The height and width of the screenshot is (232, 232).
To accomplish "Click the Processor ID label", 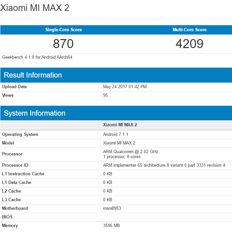I will (15, 165).
